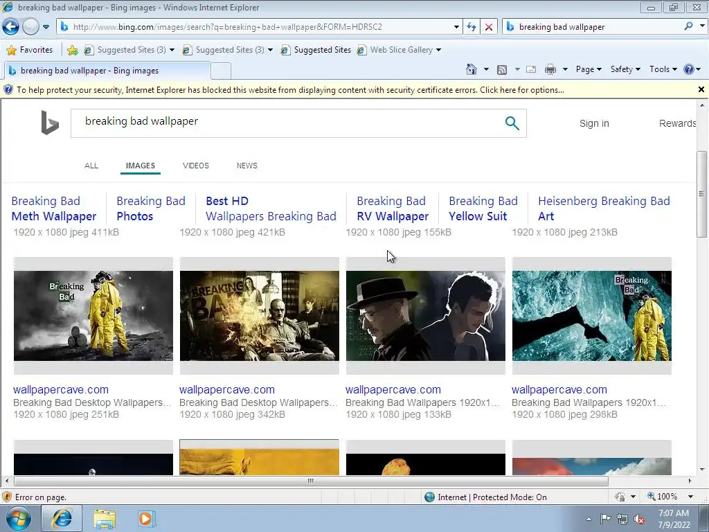Click the Internet Explorer taskbar icon
This screenshot has height=532, width=709.
(x=62, y=518)
